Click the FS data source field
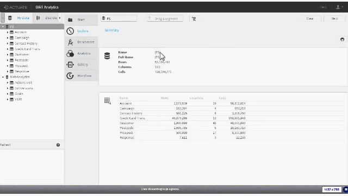 pyautogui.click(x=119, y=19)
